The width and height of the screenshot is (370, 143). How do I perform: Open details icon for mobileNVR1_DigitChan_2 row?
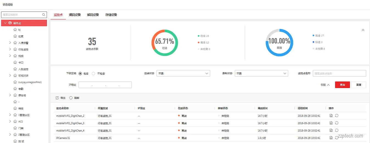(331, 116)
